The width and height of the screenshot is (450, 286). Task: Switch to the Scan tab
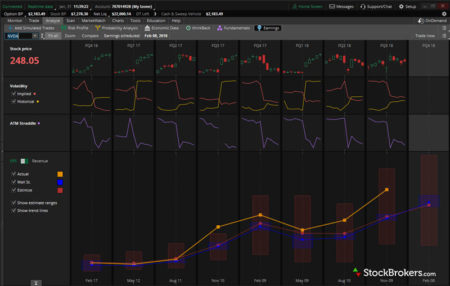[x=71, y=21]
